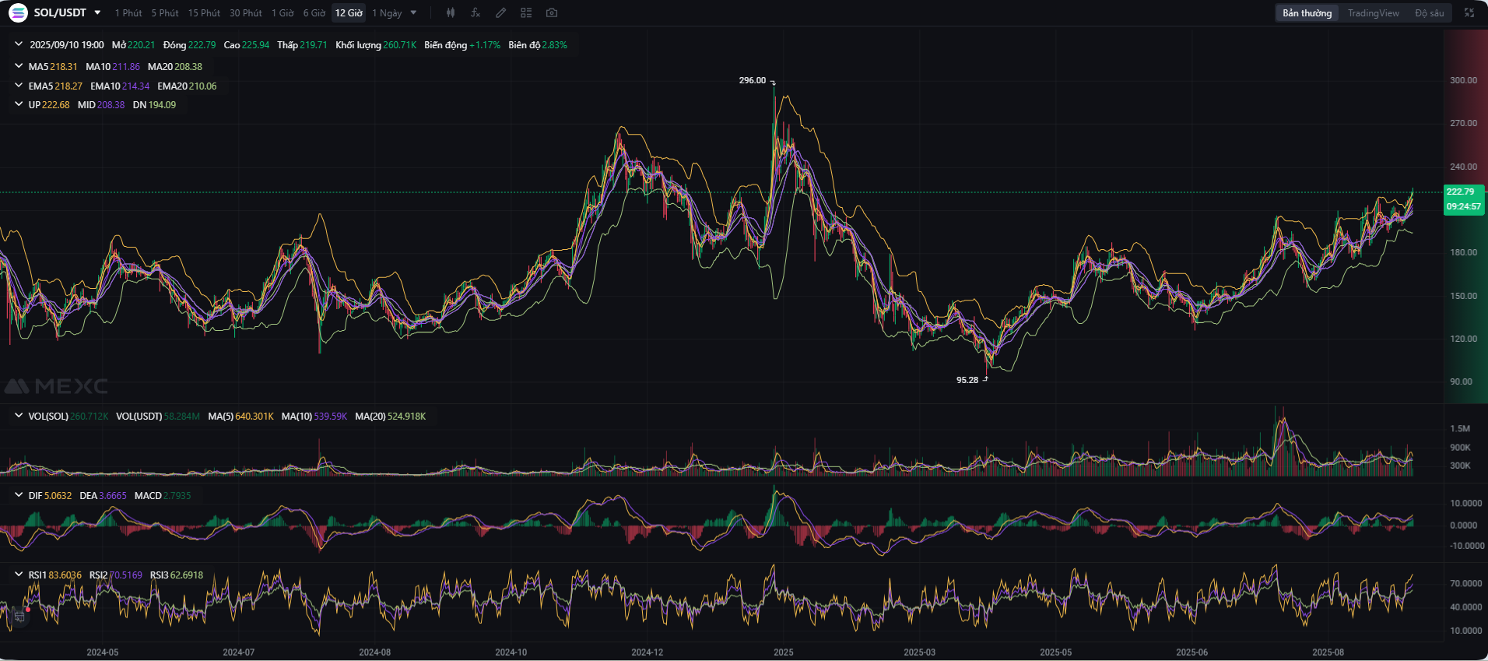This screenshot has width=1488, height=661.
Task: Click the UP 222.68 Bollinger value
Action: [x=49, y=105]
